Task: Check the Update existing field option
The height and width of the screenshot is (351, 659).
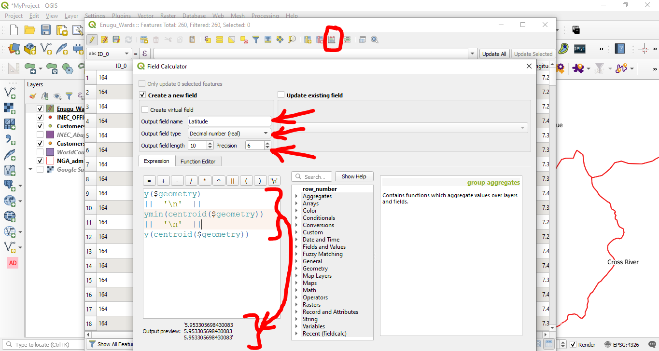Action: pos(280,95)
